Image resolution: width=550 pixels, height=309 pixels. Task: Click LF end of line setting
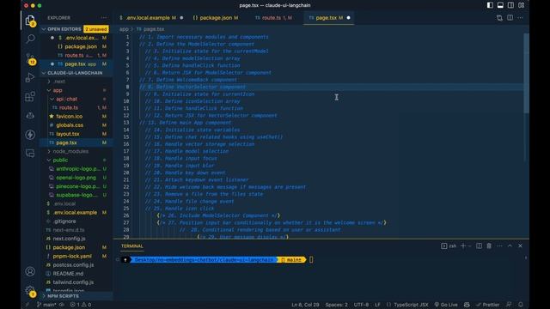[377, 305]
